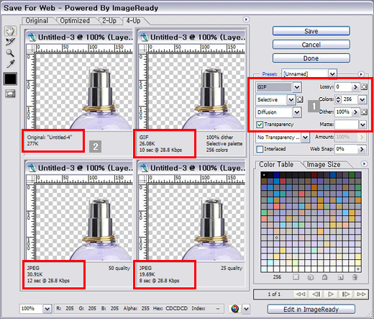Select the JPEG 50 quality preview pane
Viewport: 374px width, 319px height.
click(x=78, y=224)
